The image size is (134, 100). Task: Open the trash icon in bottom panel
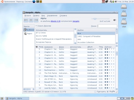click(x=132, y=98)
